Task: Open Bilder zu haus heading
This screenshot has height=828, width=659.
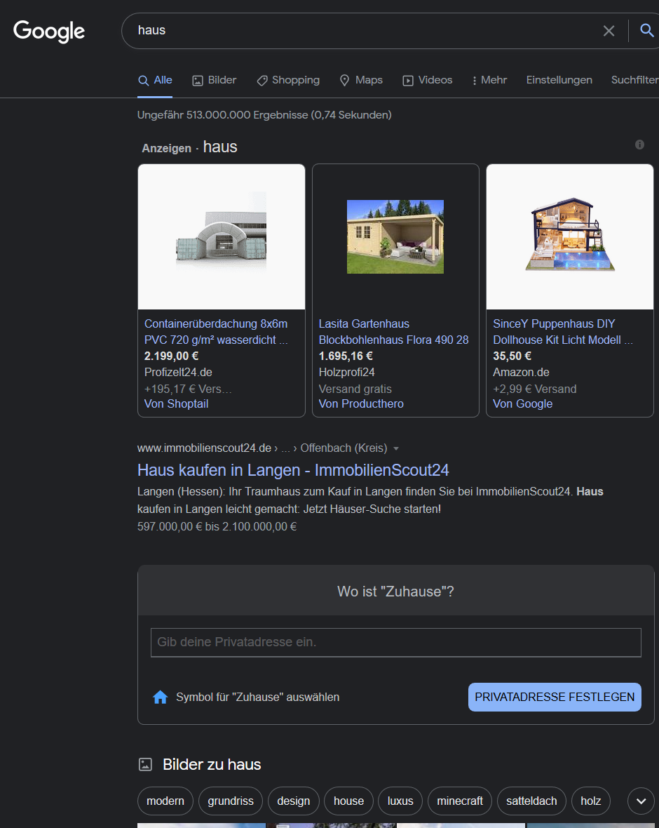Action: click(x=212, y=765)
